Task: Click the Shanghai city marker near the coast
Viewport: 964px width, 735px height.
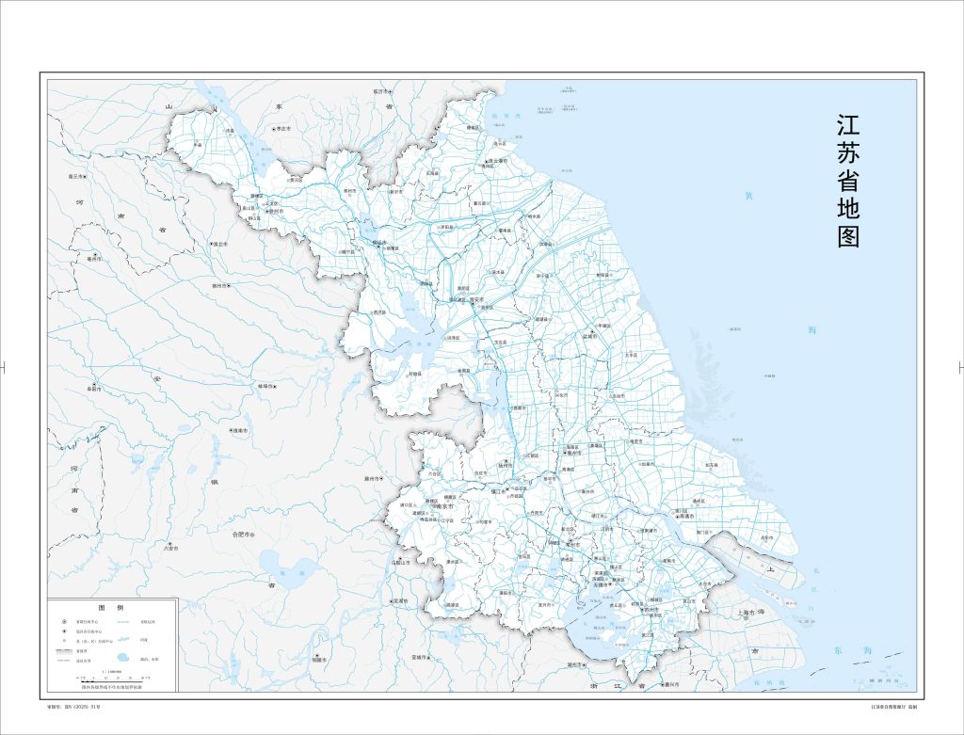Action: coord(746,614)
